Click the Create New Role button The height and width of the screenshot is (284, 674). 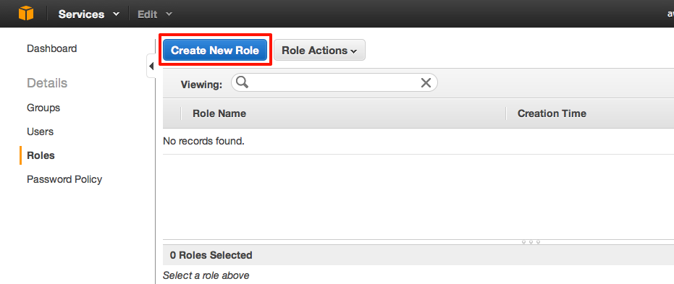[x=215, y=50]
